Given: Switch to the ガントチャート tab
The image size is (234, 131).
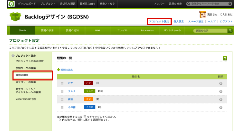Looking at the screenshot, I should tap(172, 31).
